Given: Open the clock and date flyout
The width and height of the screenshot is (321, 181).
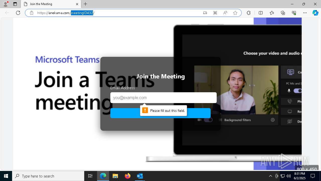Looking at the screenshot, I should coord(299,176).
